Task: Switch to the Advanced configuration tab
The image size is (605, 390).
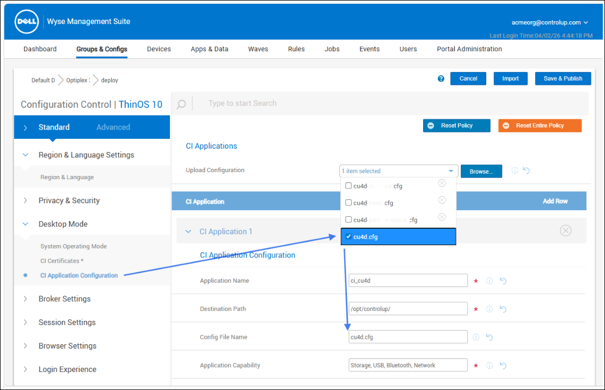Action: [x=113, y=127]
